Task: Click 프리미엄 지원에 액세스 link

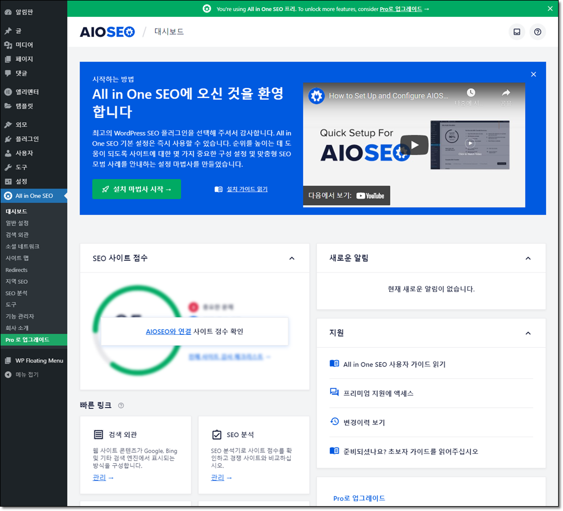Action: [378, 394]
